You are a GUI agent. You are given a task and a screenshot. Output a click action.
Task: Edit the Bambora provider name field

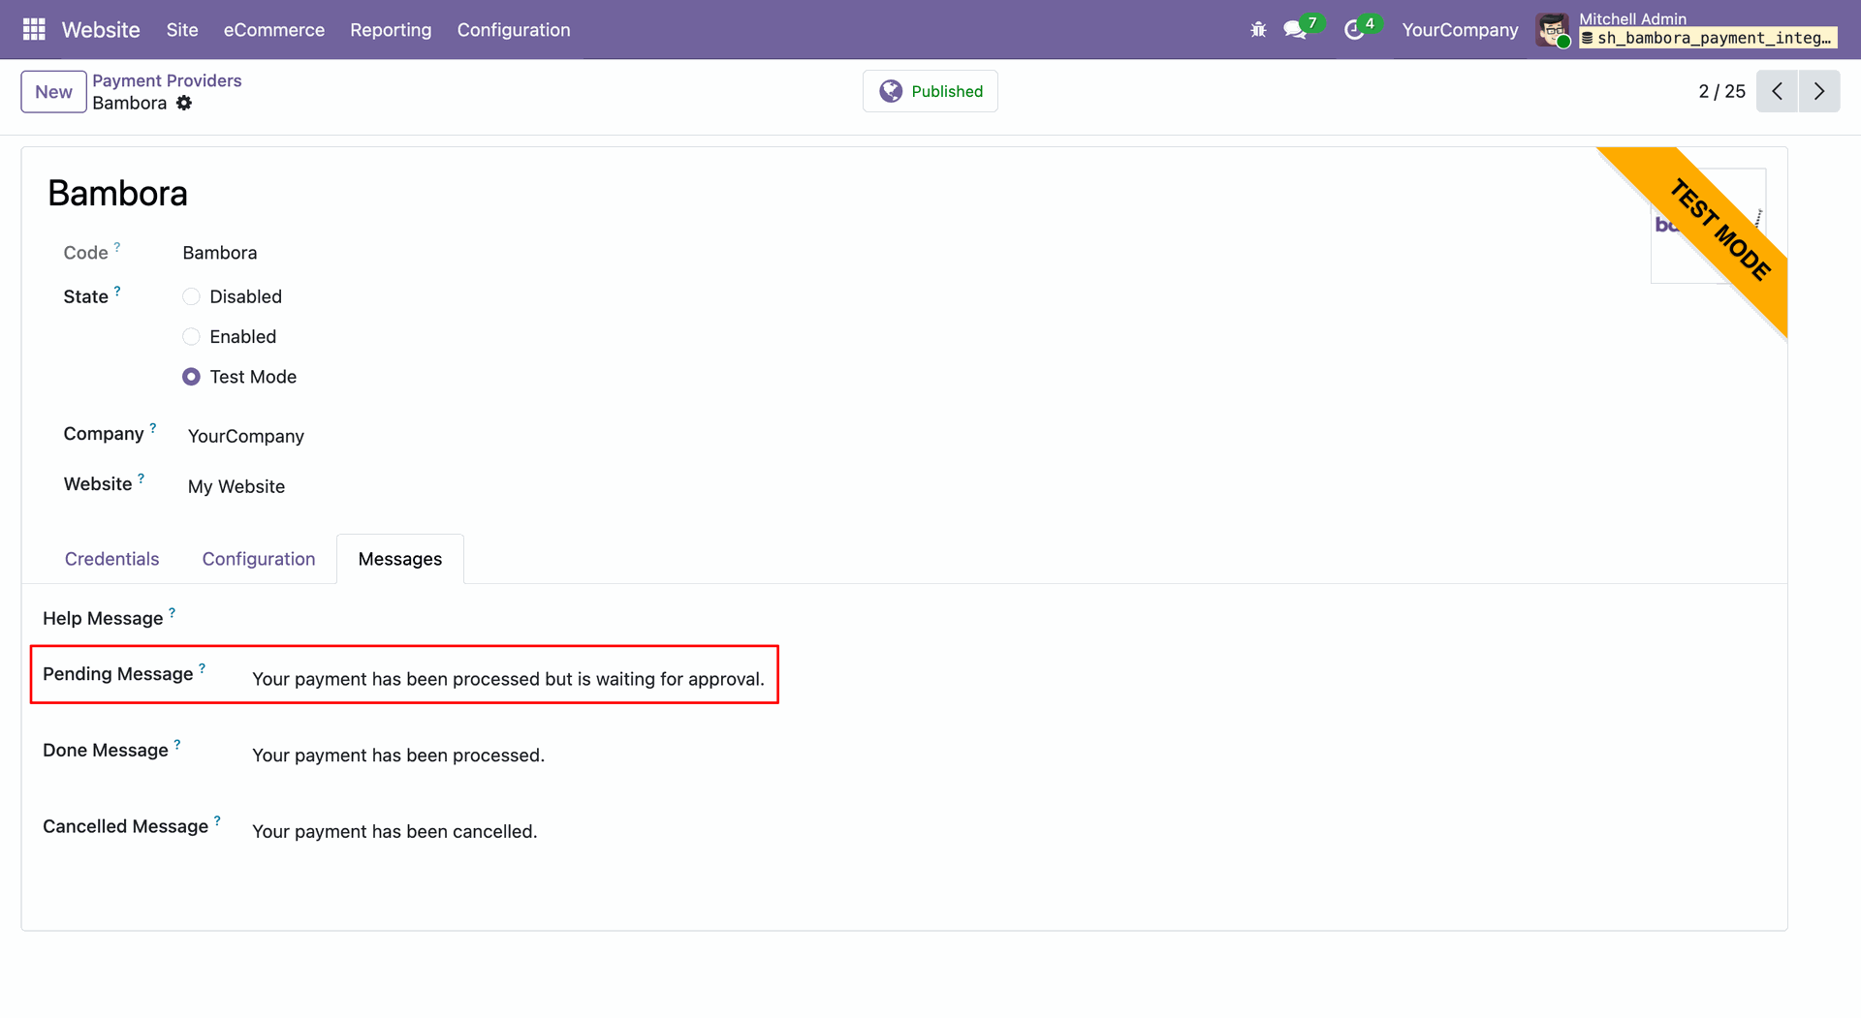pyautogui.click(x=117, y=193)
